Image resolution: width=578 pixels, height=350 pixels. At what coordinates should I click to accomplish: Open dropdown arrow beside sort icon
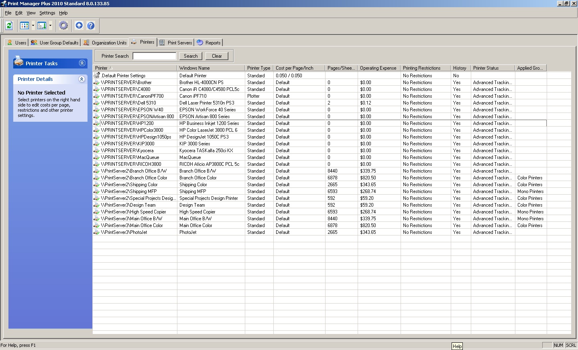tap(51, 26)
